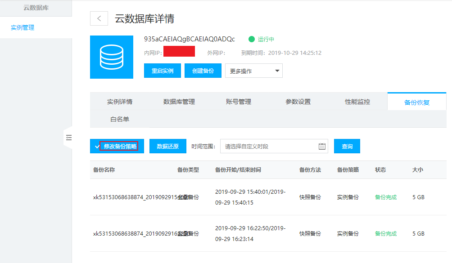Click the 备份开始/结束时间 column header

pos(238,170)
